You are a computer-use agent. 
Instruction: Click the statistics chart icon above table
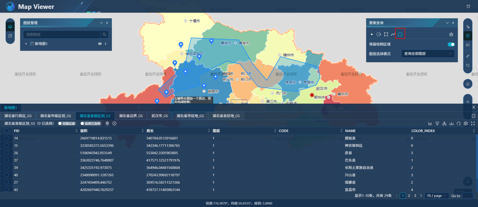pos(430,123)
